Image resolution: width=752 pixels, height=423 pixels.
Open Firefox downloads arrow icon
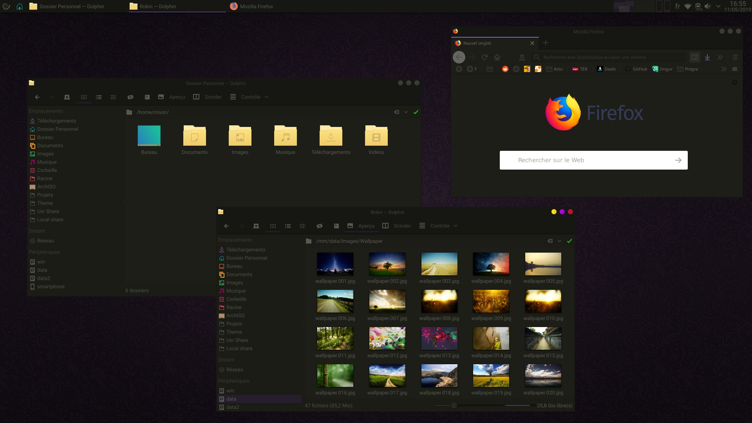coord(707,57)
